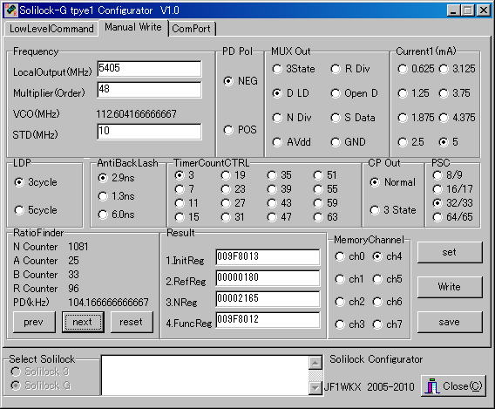This screenshot has height=409, width=495.
Task: Open the ComPort tab
Action: point(192,29)
